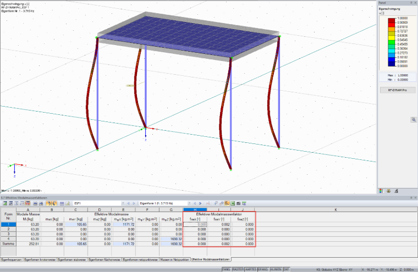Switch to the Eigenformen netzpunktweise tab

pos(140,259)
